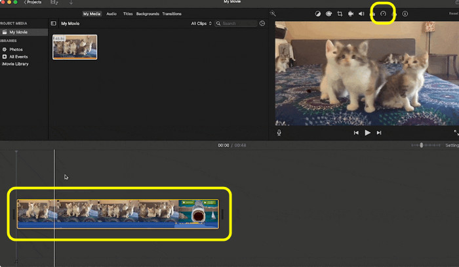
Task: Click the browser options icon beside Search
Action: pos(262,24)
